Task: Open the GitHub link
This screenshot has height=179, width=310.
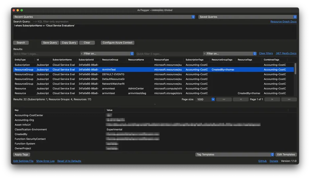Action: coord(262,161)
